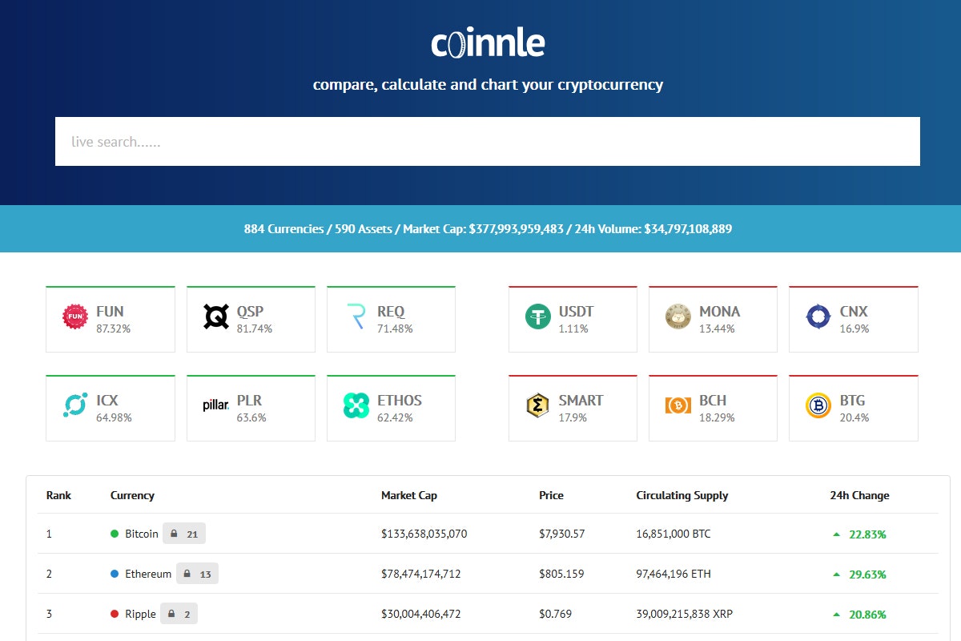Open the USDT Tether coin icon
This screenshot has width=961, height=641.
pos(538,316)
